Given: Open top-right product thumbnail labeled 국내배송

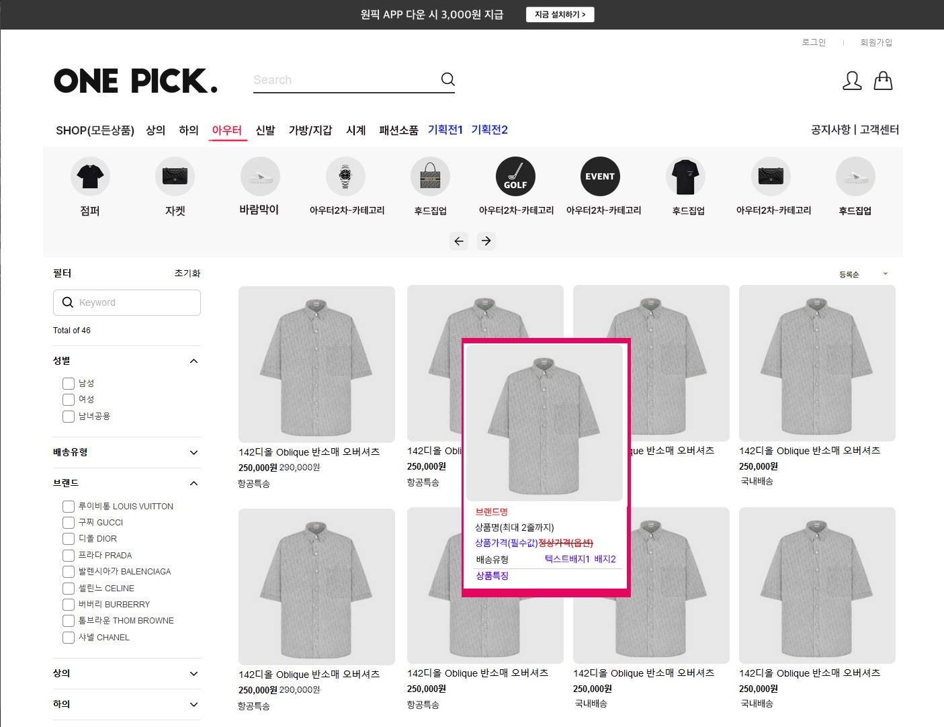Looking at the screenshot, I should pyautogui.click(x=817, y=363).
